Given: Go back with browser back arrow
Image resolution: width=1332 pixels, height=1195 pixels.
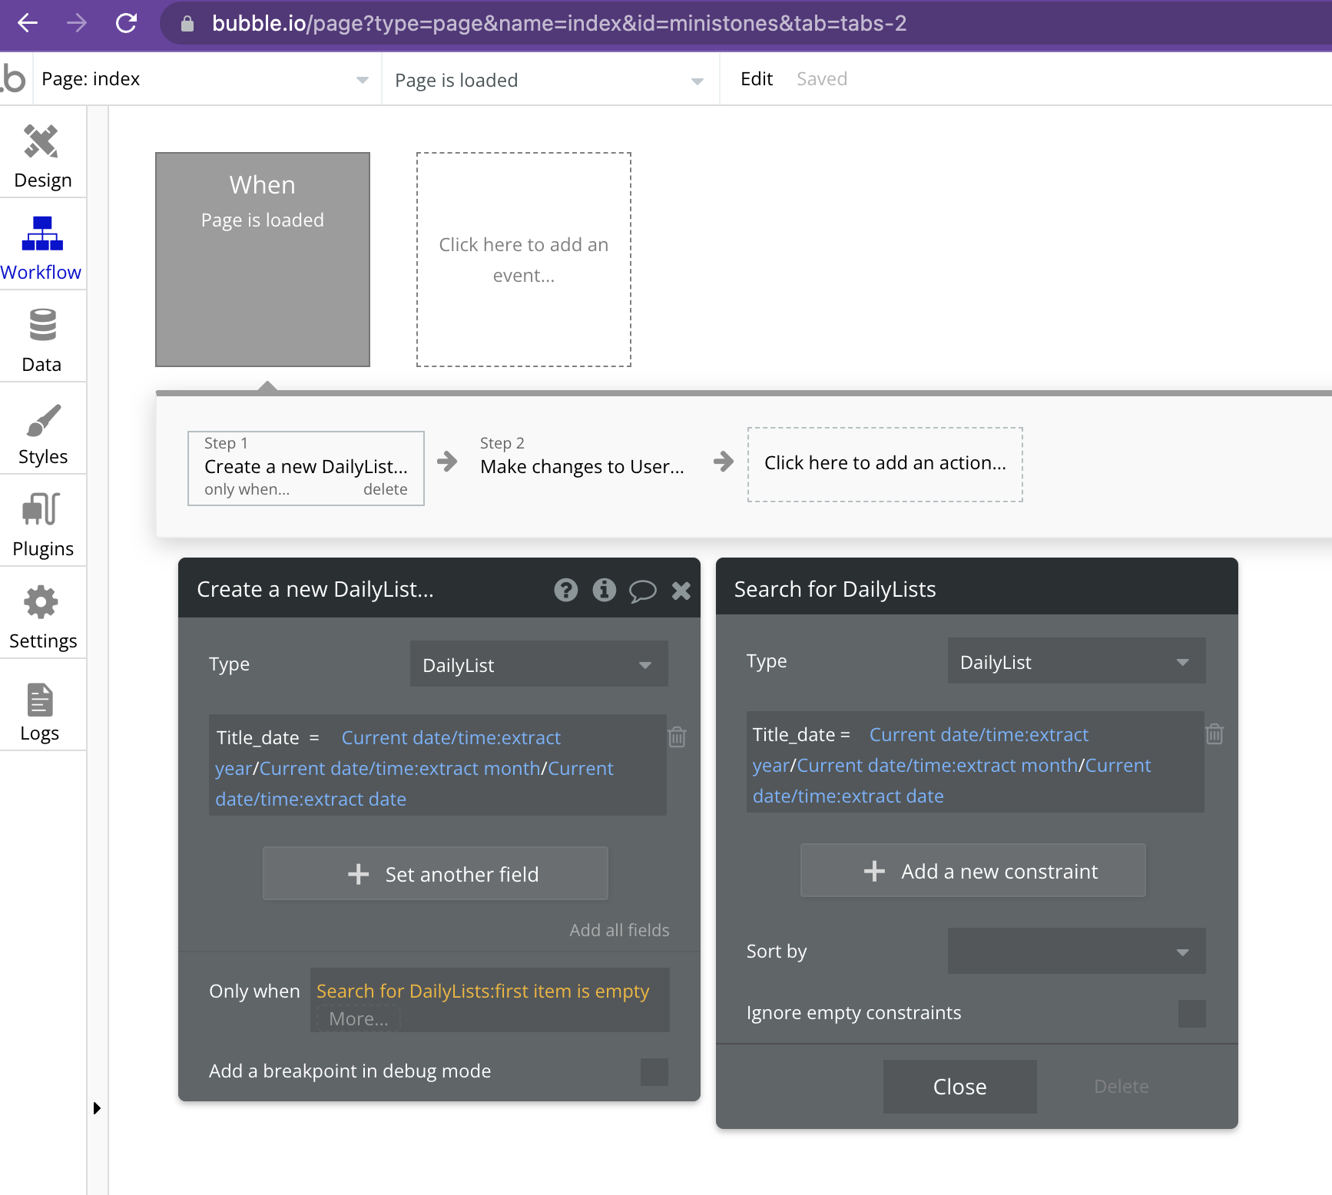Looking at the screenshot, I should [x=28, y=23].
